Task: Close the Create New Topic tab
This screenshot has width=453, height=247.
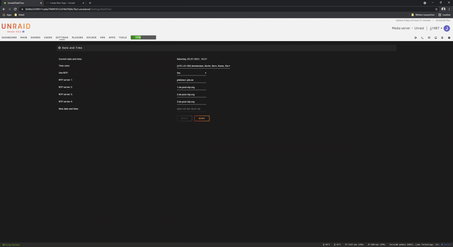Action: 83,3
